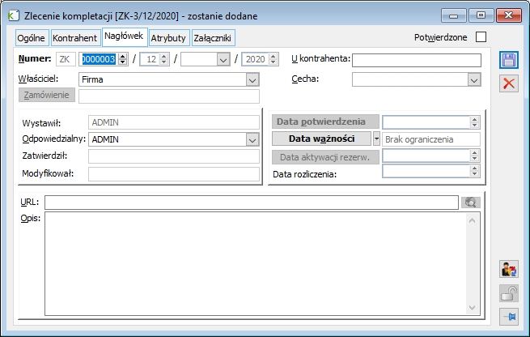The height and width of the screenshot is (337, 530).
Task: Save the document with the floppy disk icon
Action: point(509,60)
